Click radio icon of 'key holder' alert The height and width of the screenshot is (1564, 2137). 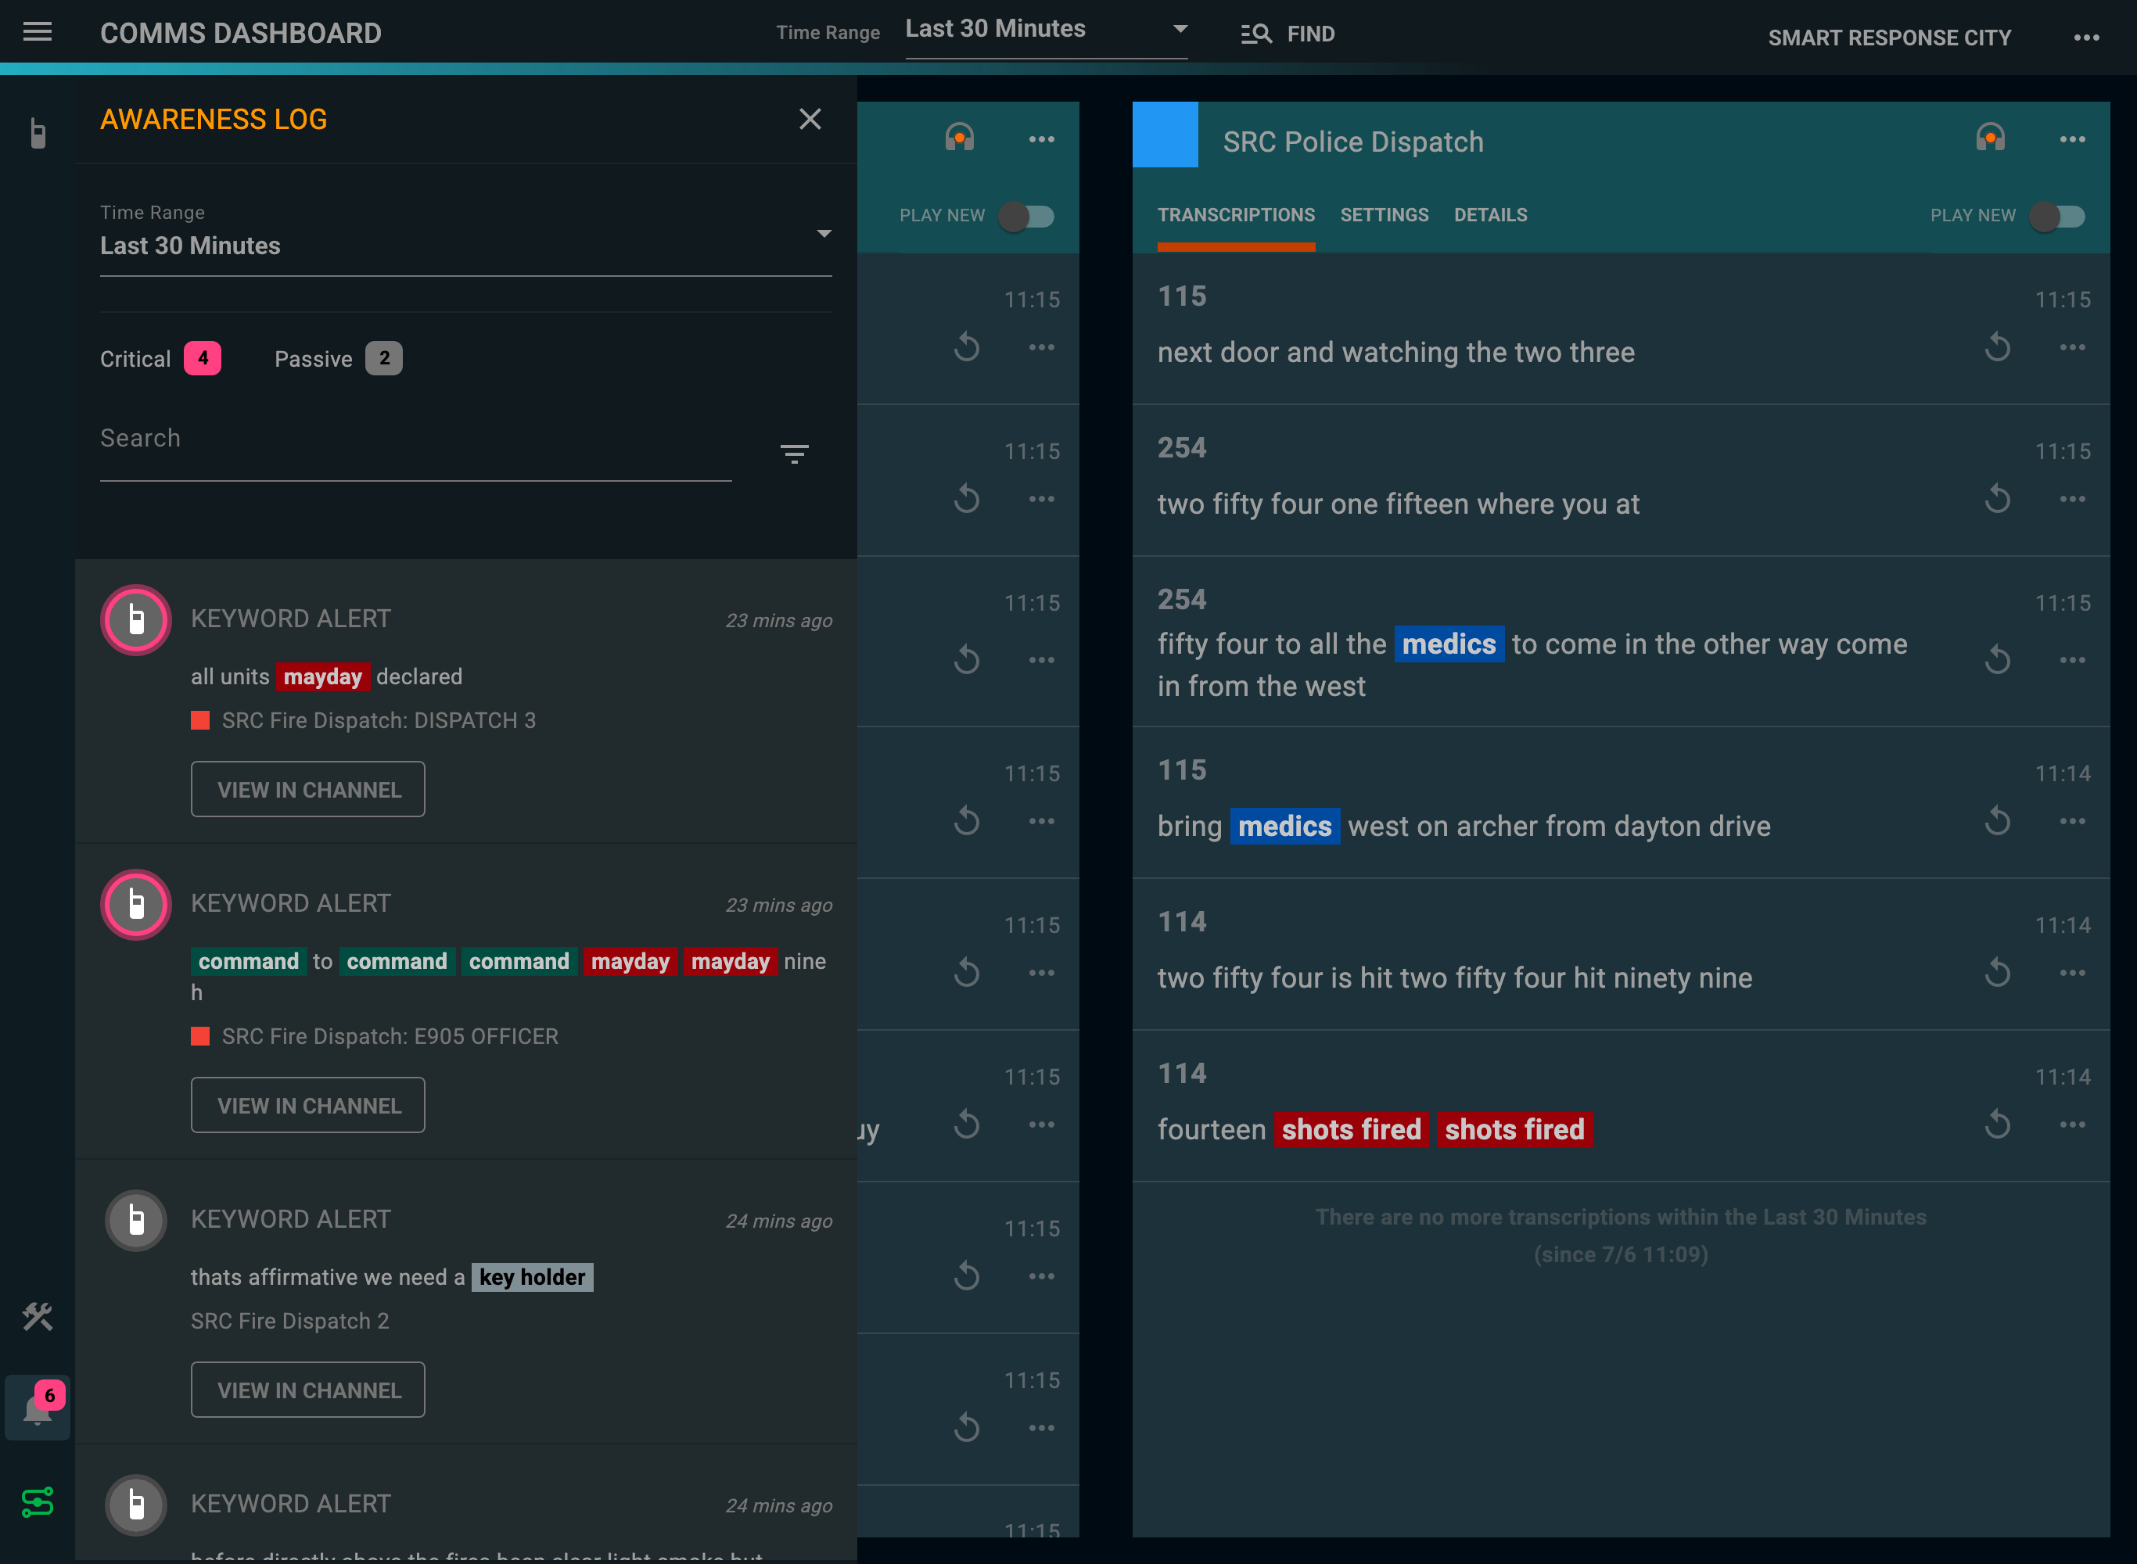(x=136, y=1221)
